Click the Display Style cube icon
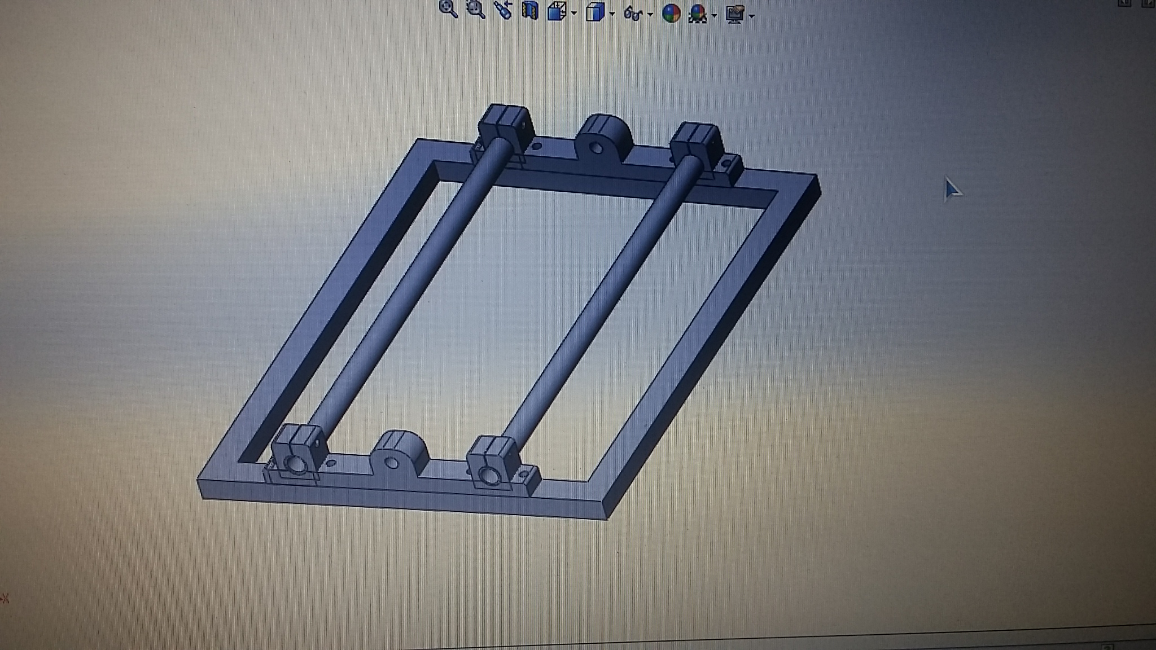This screenshot has width=1156, height=650. (595, 12)
